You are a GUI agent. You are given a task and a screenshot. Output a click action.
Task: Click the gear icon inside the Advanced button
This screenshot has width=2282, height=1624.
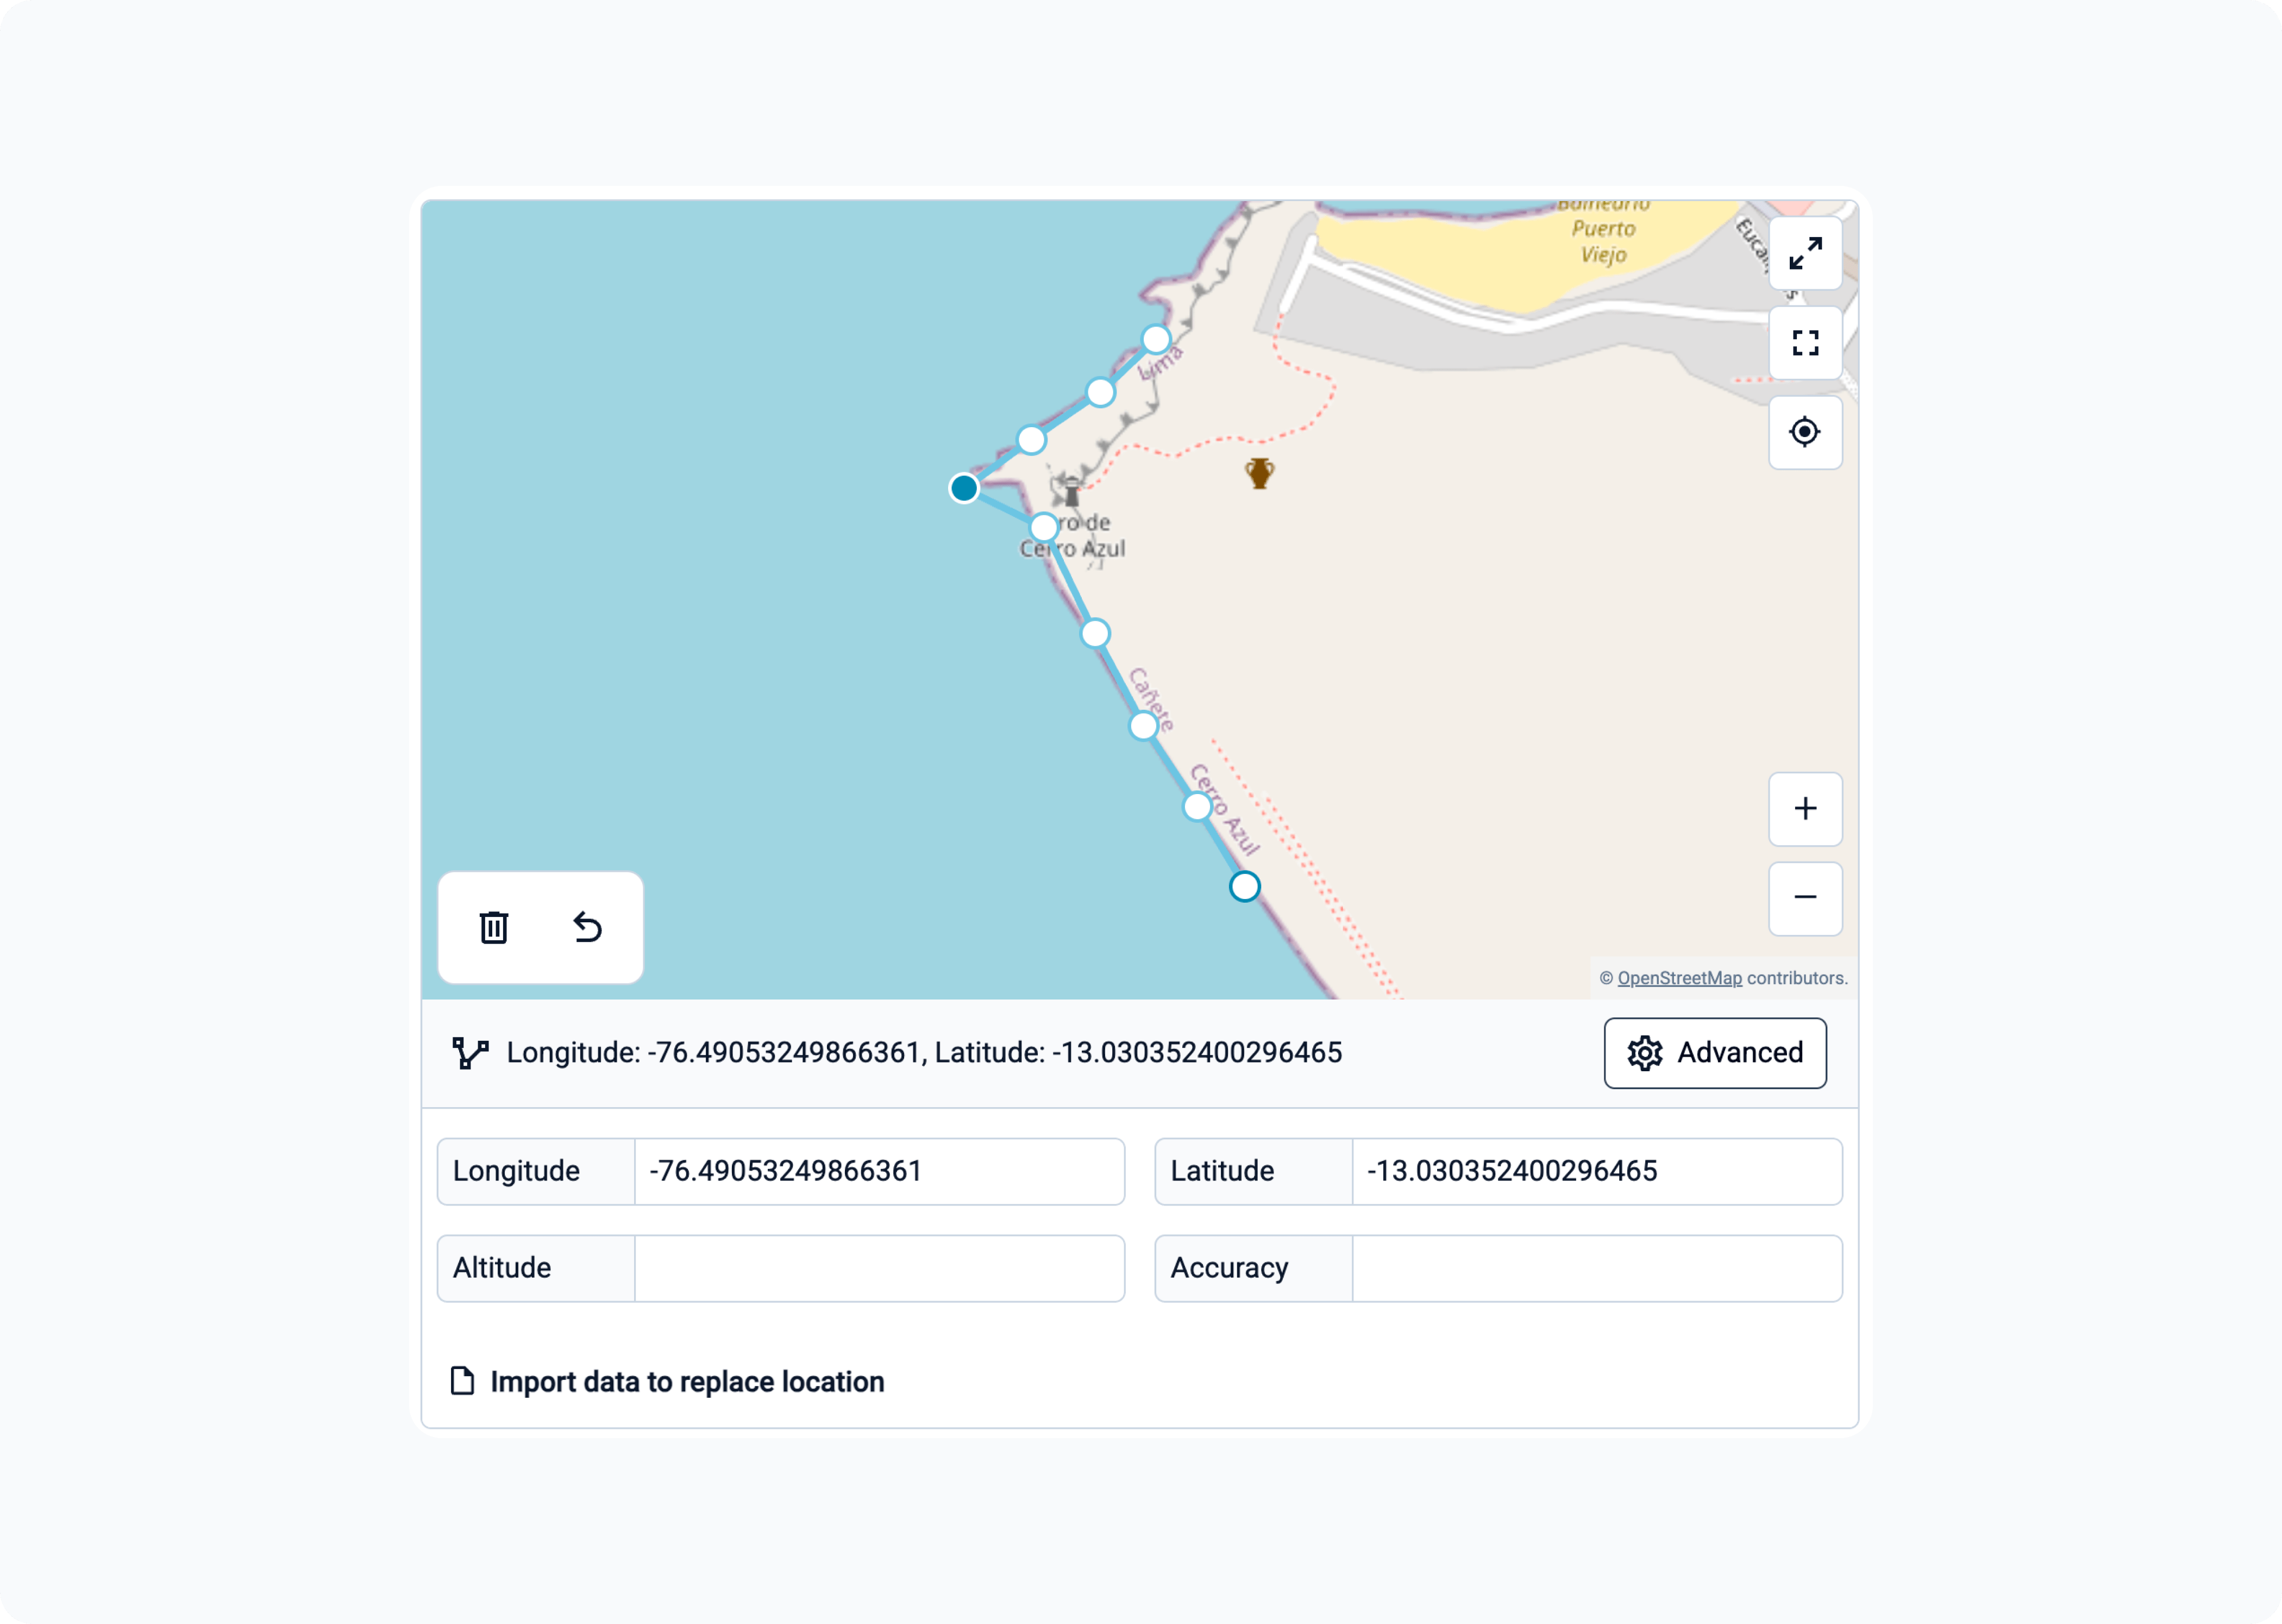pyautogui.click(x=1644, y=1052)
